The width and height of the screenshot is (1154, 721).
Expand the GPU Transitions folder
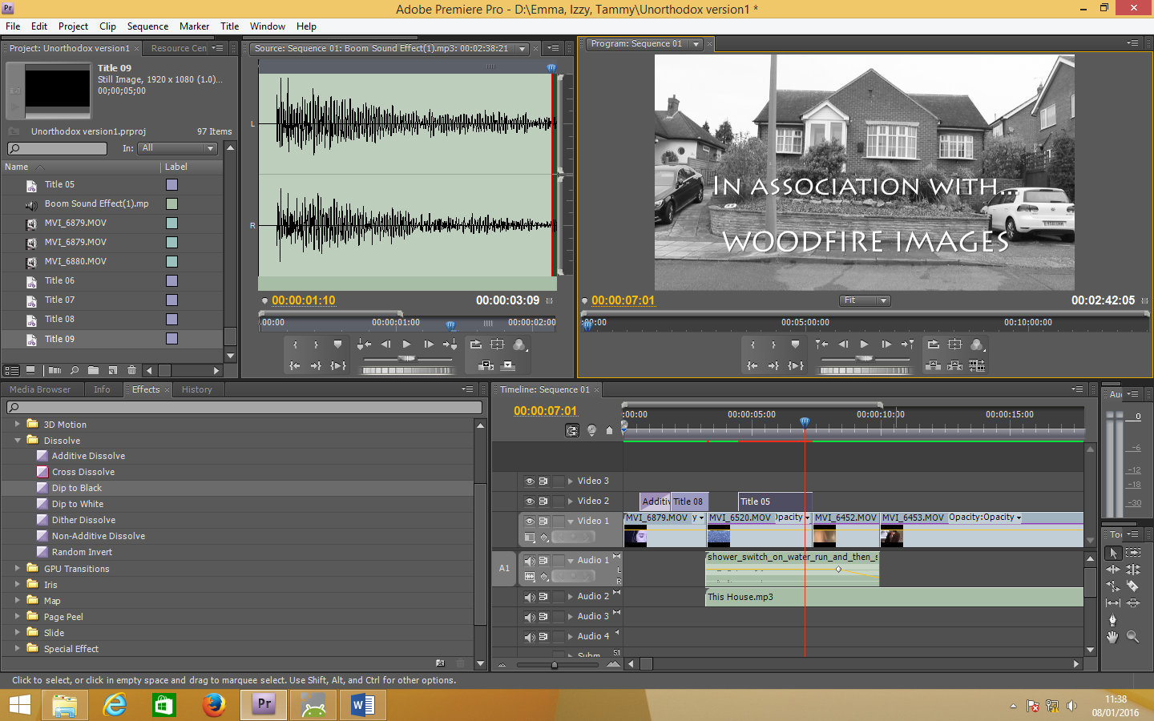18,569
